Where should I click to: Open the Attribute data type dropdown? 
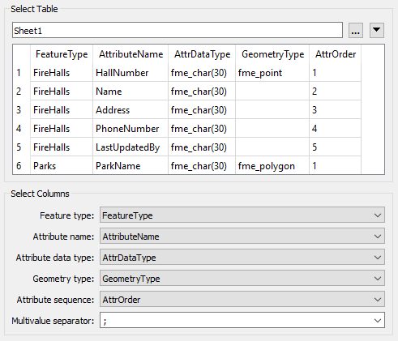[242, 257]
